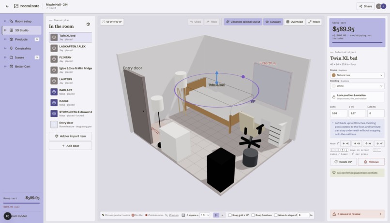Click the room dimensions 12' 0" × 10' 0" chip
The height and width of the screenshot is (223, 390).
112,22
